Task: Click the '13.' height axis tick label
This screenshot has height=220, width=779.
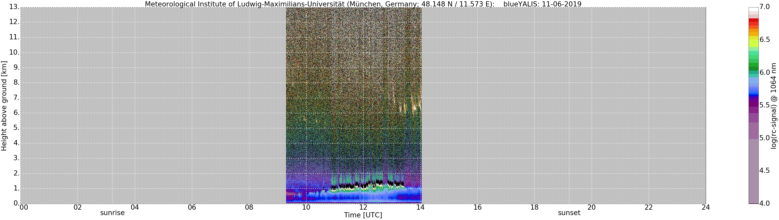Action: click(x=14, y=7)
